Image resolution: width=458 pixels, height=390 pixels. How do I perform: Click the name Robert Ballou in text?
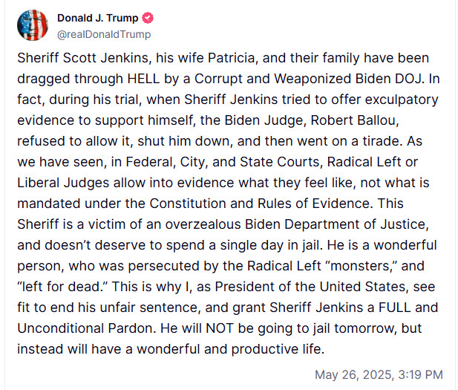tap(353, 120)
